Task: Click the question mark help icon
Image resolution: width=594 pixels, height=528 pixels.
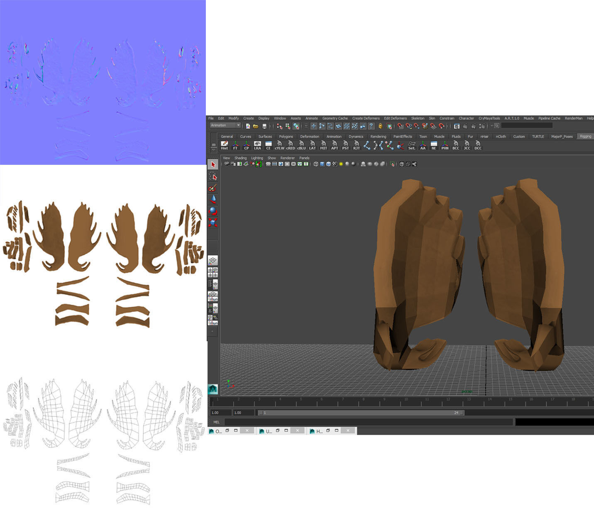Action: 371,126
